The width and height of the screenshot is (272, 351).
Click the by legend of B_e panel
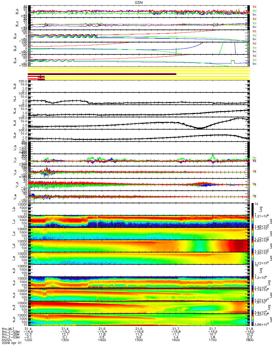(254, 60)
